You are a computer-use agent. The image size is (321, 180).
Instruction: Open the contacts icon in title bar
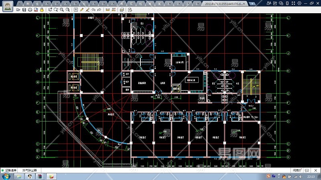click(269, 3)
